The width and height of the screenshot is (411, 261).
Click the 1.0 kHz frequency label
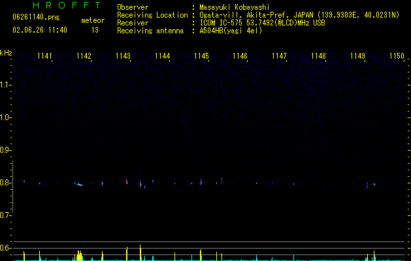[5, 117]
